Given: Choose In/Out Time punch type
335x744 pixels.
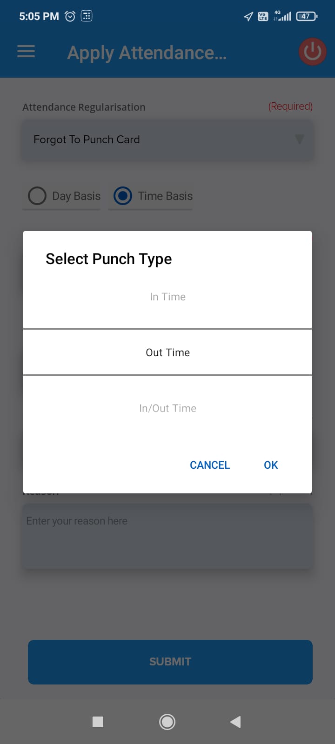Looking at the screenshot, I should tap(167, 408).
